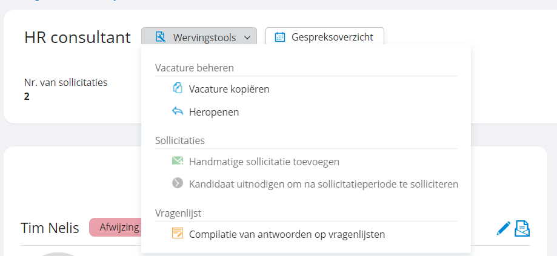557x256 pixels.
Task: Open the Tim Nelis candidate name
Action: [x=50, y=228]
